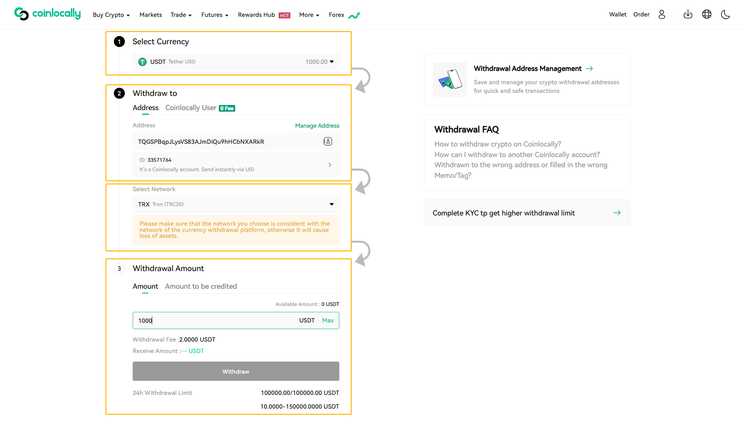Click Available Amount 0 USDT text

coord(307,304)
